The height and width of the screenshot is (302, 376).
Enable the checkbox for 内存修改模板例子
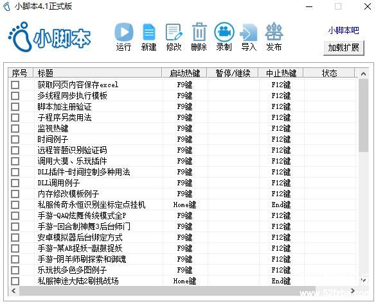(x=15, y=194)
